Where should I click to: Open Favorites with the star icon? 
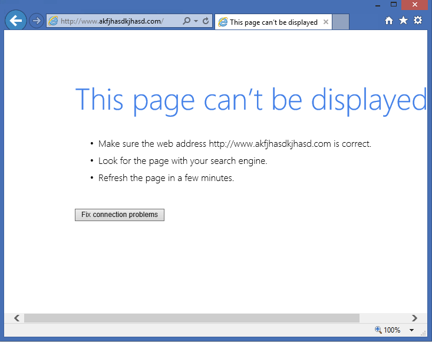click(403, 21)
